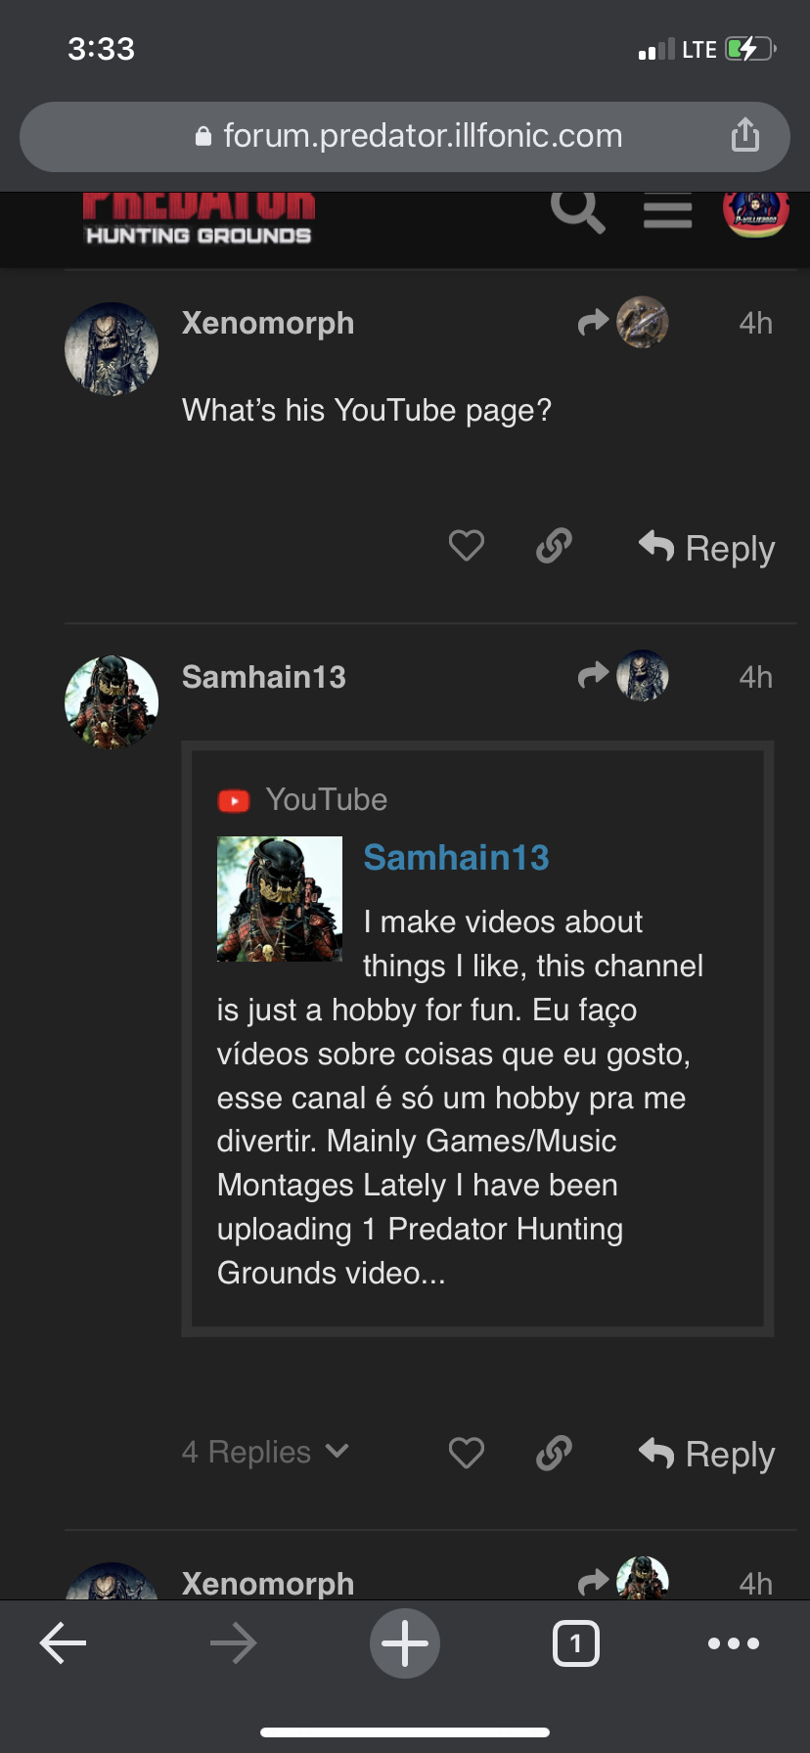Expand the 4 Replies dropdown
This screenshot has height=1753, width=810.
pos(265,1452)
